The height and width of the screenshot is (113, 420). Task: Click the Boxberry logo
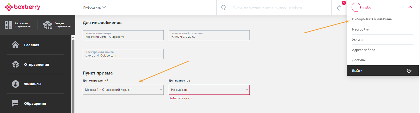coord(23,7)
